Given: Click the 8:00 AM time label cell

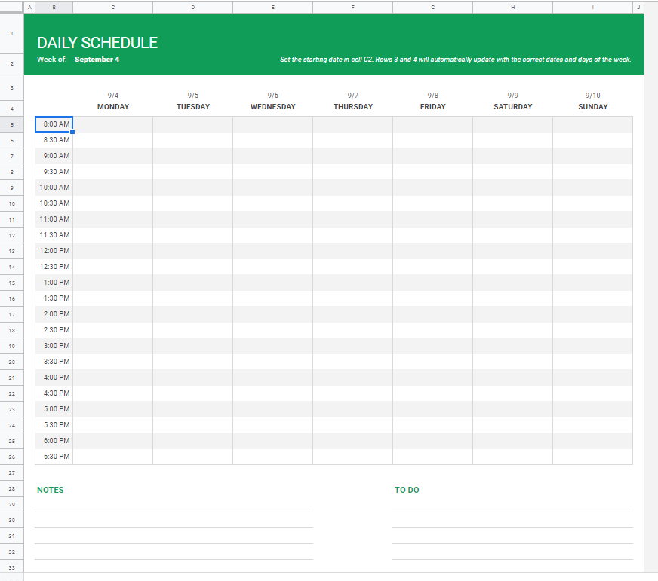Looking at the screenshot, I should point(54,124).
